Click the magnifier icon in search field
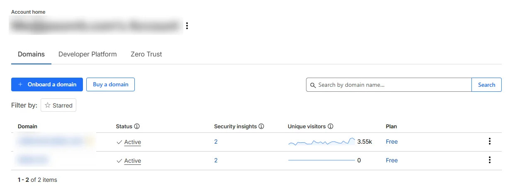 [313, 85]
